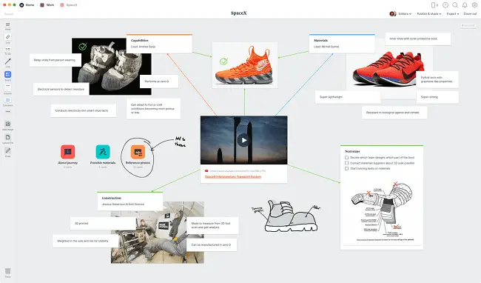
Task: Expand the Publish & share menu
Action: click(429, 14)
